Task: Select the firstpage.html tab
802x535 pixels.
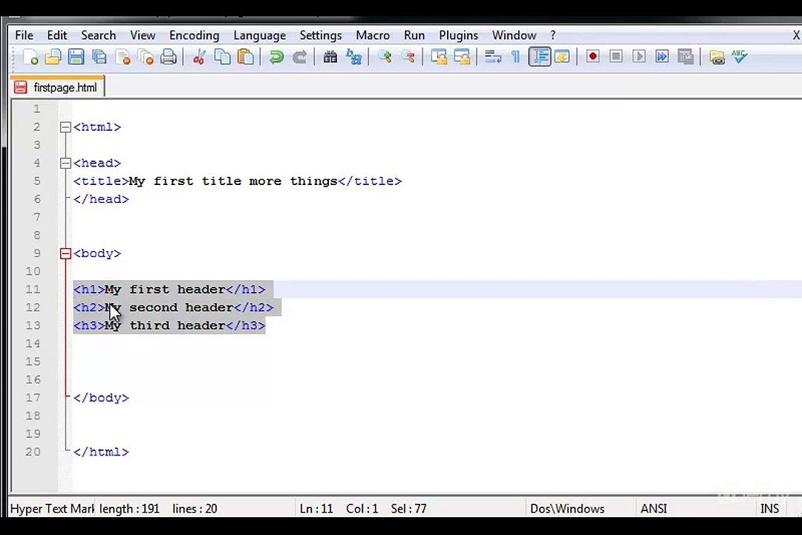Action: (x=57, y=87)
